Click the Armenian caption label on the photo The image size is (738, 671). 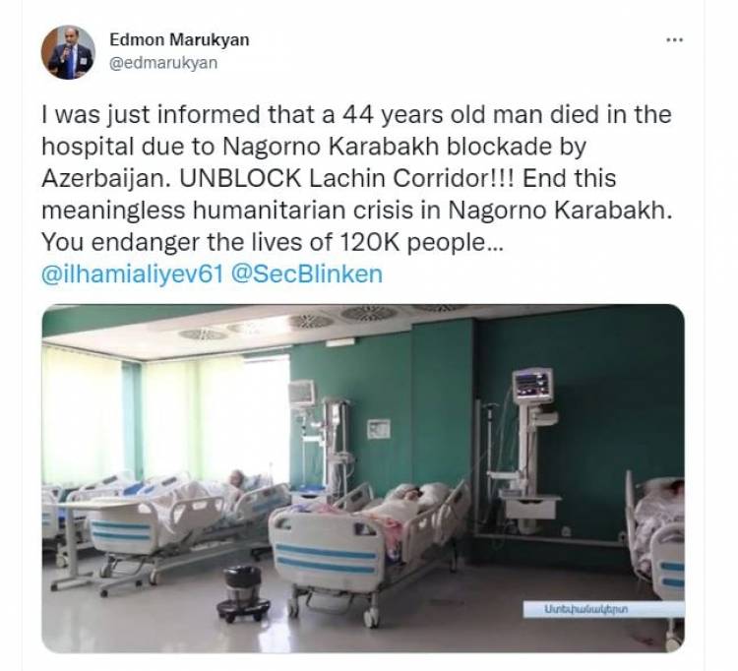[603, 609]
